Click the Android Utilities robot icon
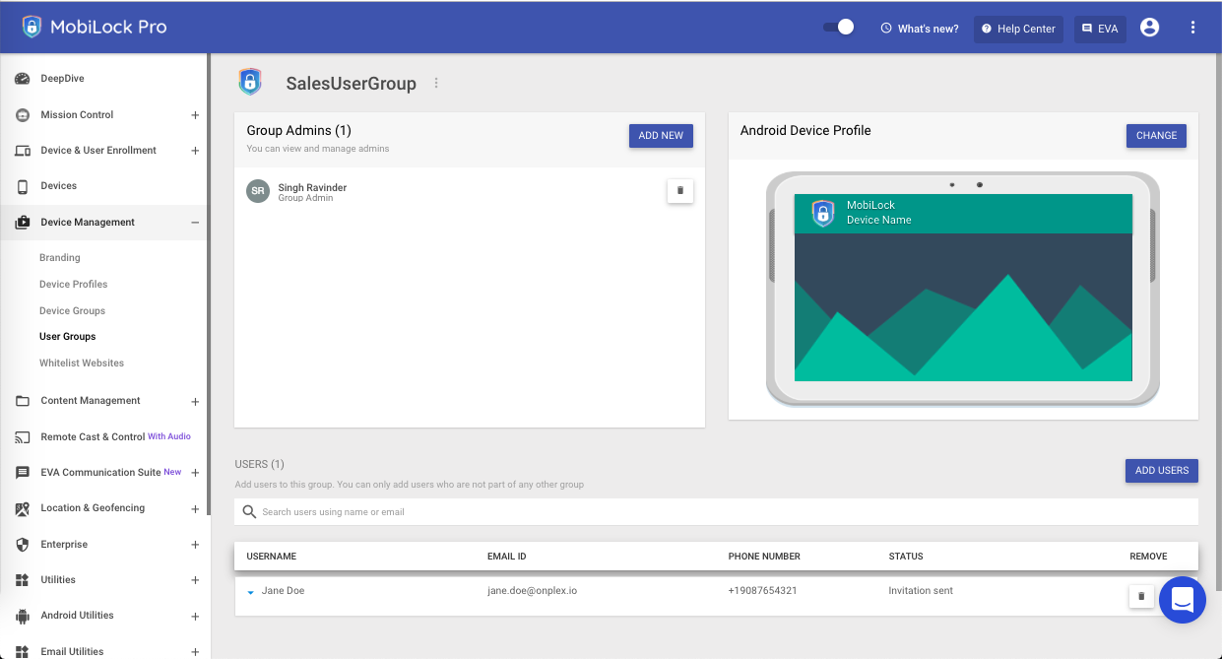 point(22,616)
